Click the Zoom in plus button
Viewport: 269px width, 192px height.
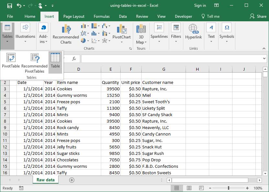tap(247, 188)
